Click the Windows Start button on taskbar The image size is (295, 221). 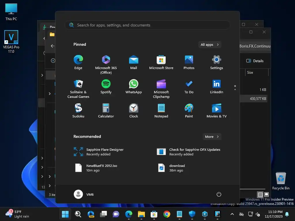[65, 214]
